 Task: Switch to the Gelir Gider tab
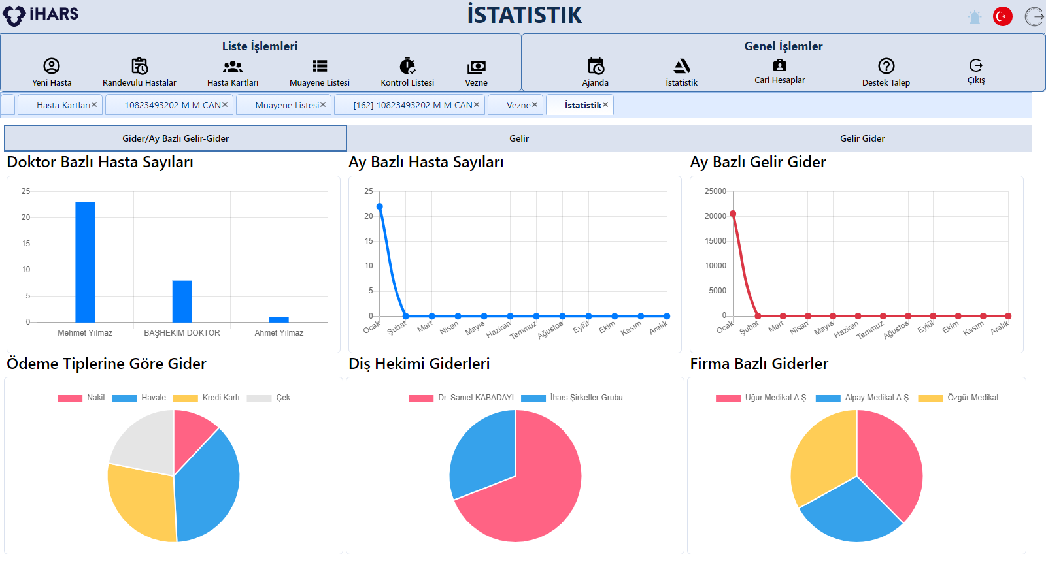coord(862,138)
